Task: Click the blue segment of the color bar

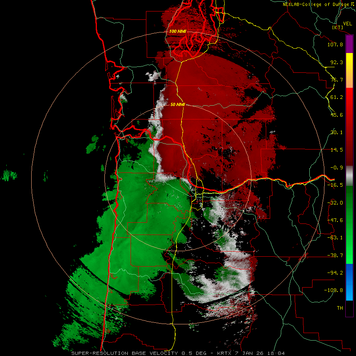Action: click(x=349, y=282)
